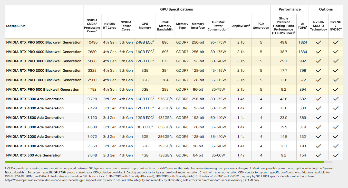Click MAX-Q checkmark for RTX 5000 Ada
348x188 pixels.
point(318,99)
